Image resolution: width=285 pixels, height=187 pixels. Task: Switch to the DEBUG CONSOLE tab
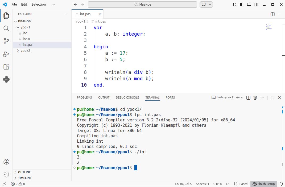tap(127, 97)
